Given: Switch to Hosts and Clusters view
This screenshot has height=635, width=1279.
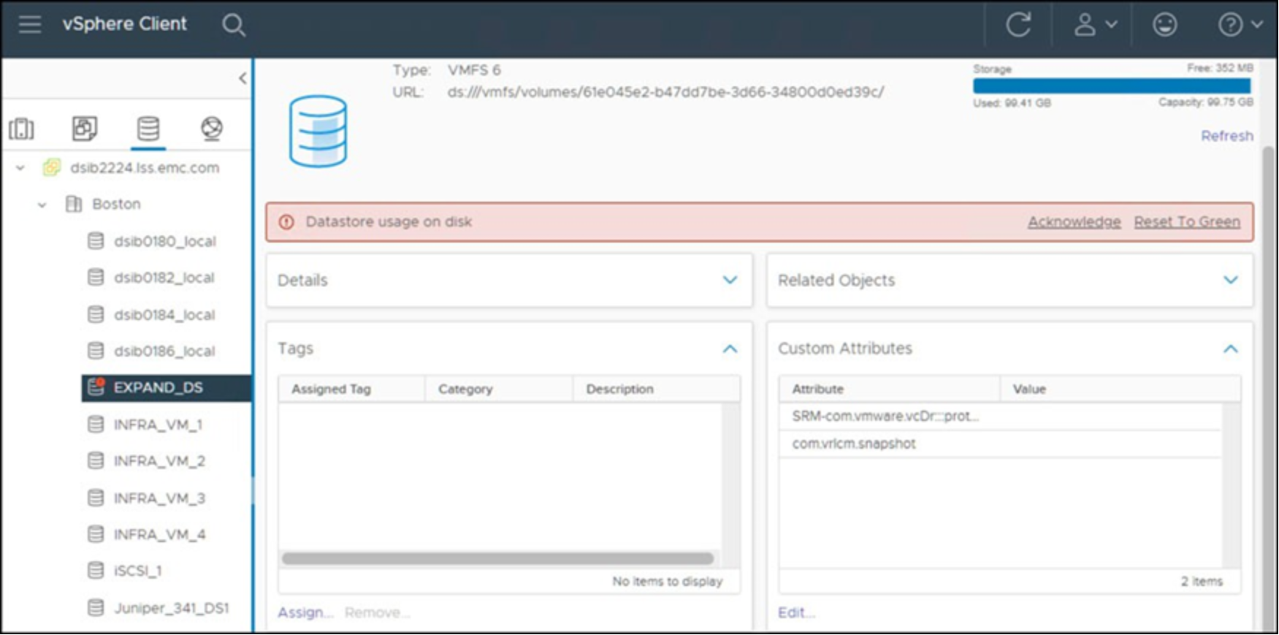Looking at the screenshot, I should (x=21, y=129).
